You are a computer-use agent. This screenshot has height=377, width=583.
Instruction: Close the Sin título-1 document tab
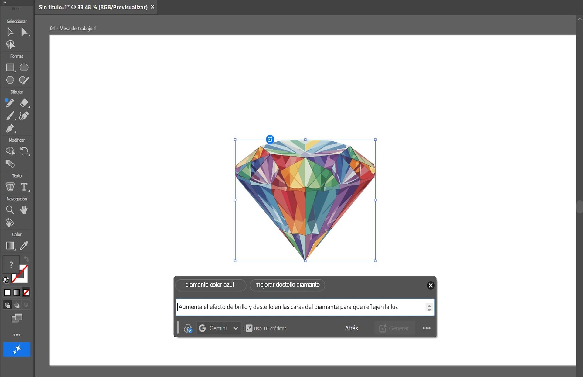click(152, 7)
